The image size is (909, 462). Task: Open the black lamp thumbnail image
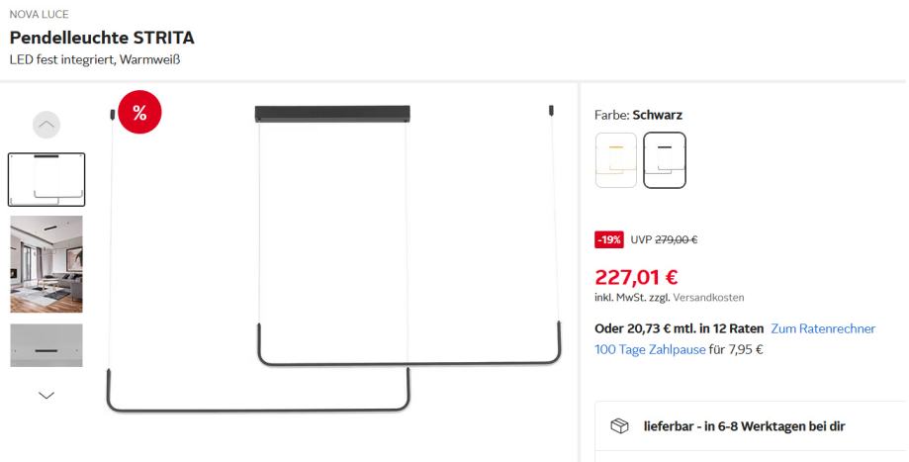pyautogui.click(x=46, y=179)
